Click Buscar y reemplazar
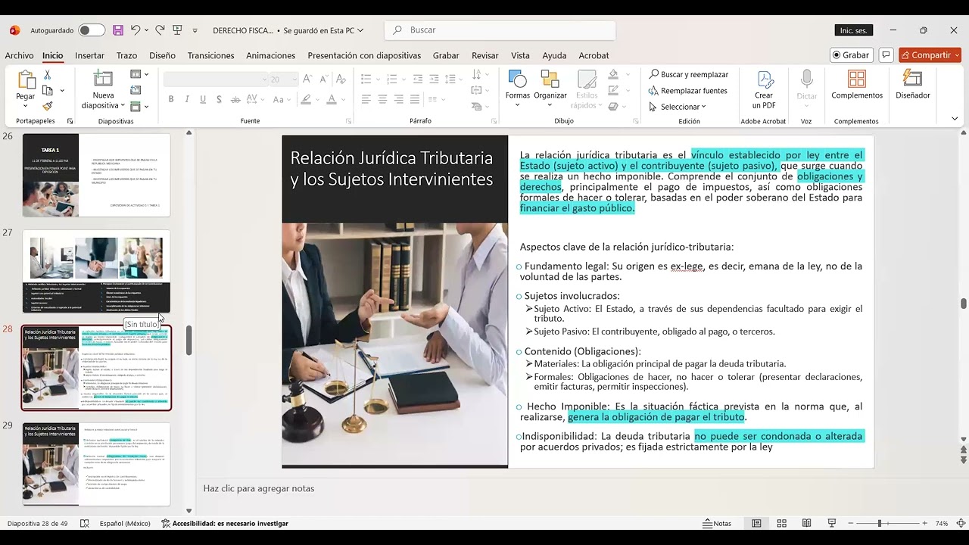This screenshot has width=969, height=545. (x=688, y=74)
